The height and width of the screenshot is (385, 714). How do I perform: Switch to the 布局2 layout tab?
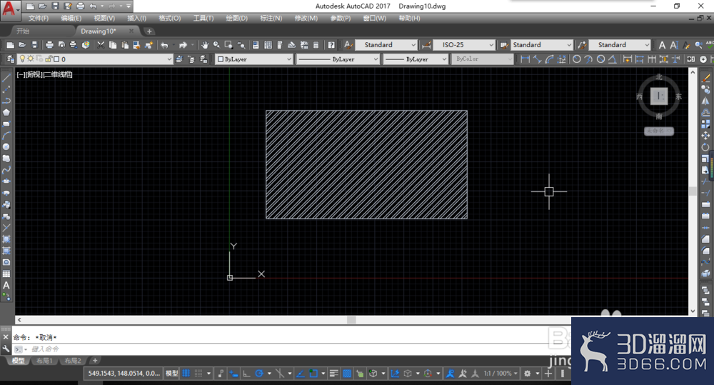[73, 361]
